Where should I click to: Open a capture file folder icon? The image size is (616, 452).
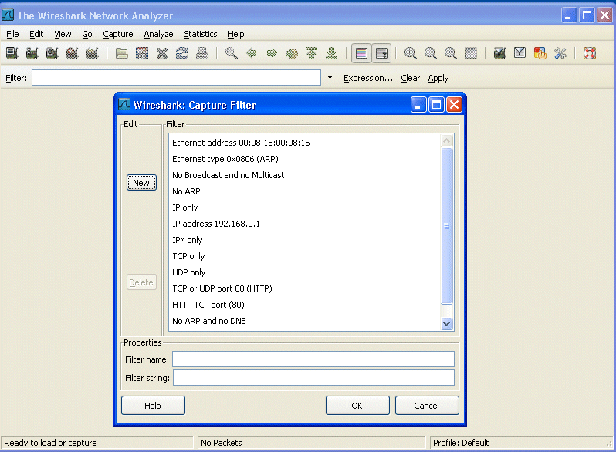pos(122,53)
